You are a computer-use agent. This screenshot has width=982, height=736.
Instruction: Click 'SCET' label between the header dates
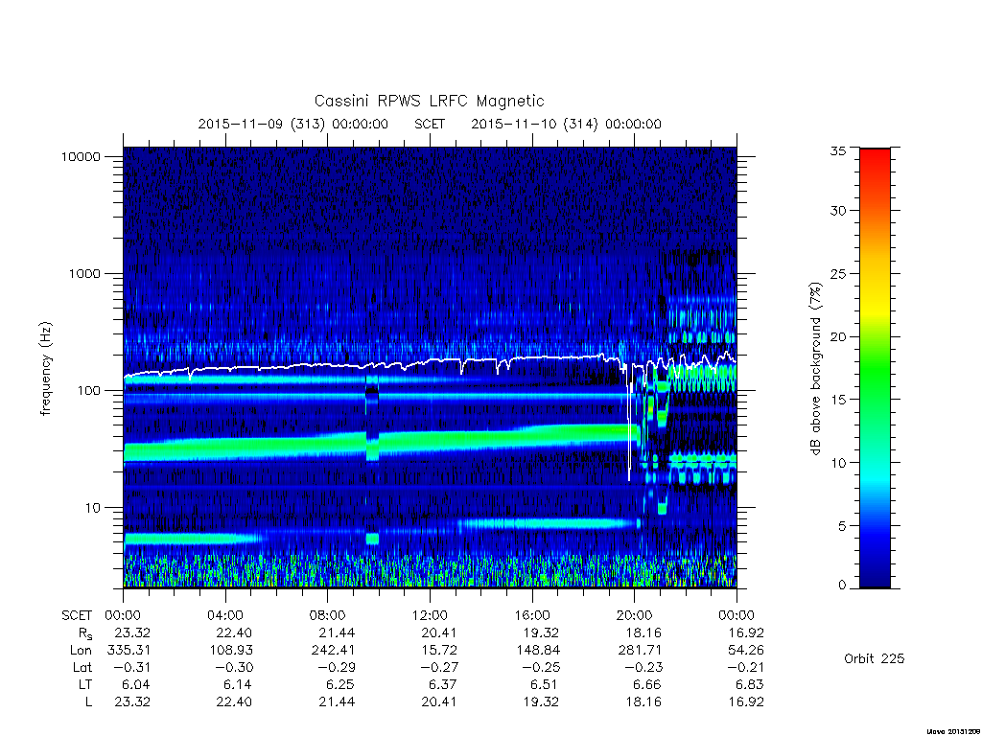pyautogui.click(x=430, y=124)
